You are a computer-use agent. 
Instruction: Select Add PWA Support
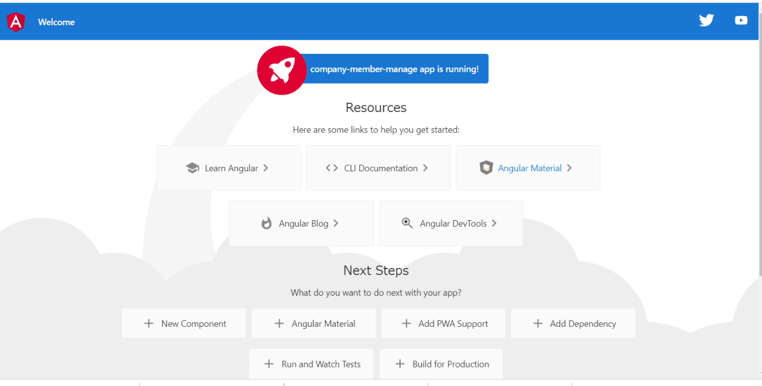[x=444, y=323]
